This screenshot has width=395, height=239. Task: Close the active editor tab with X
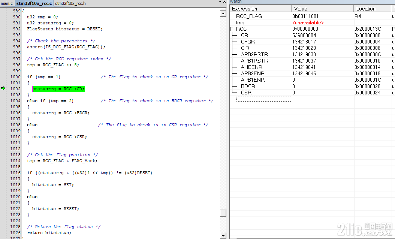224,2
